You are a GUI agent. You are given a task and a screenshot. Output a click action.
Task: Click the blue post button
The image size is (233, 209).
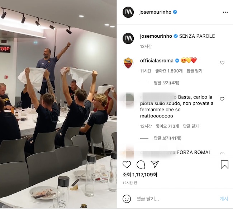click(224, 199)
